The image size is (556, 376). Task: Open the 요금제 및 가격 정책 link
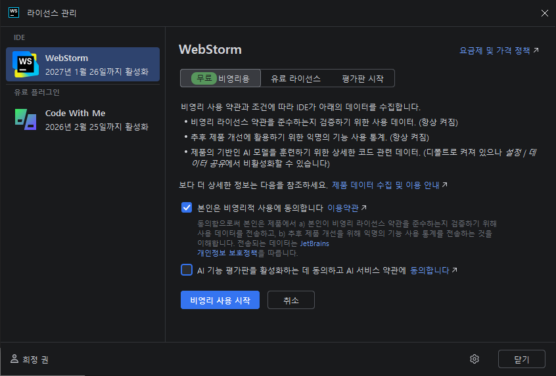click(499, 51)
